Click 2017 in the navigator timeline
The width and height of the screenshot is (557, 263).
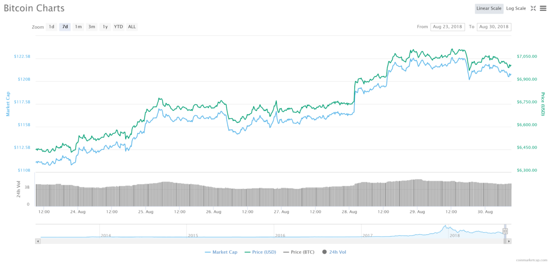(367, 235)
